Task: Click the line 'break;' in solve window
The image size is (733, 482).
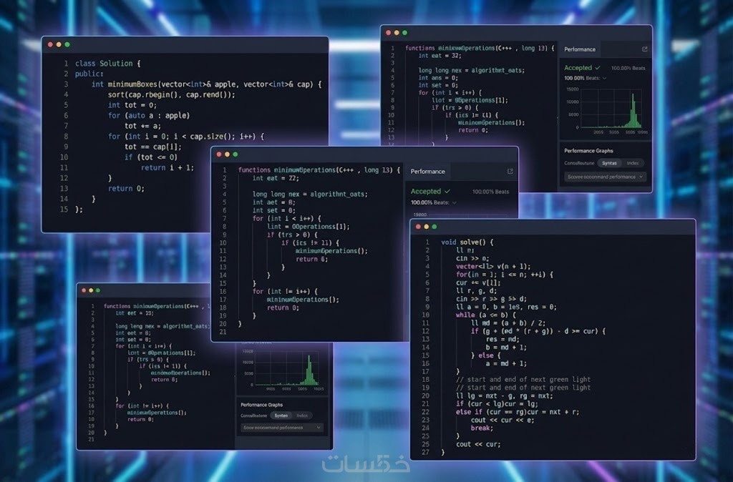Action: tap(482, 428)
